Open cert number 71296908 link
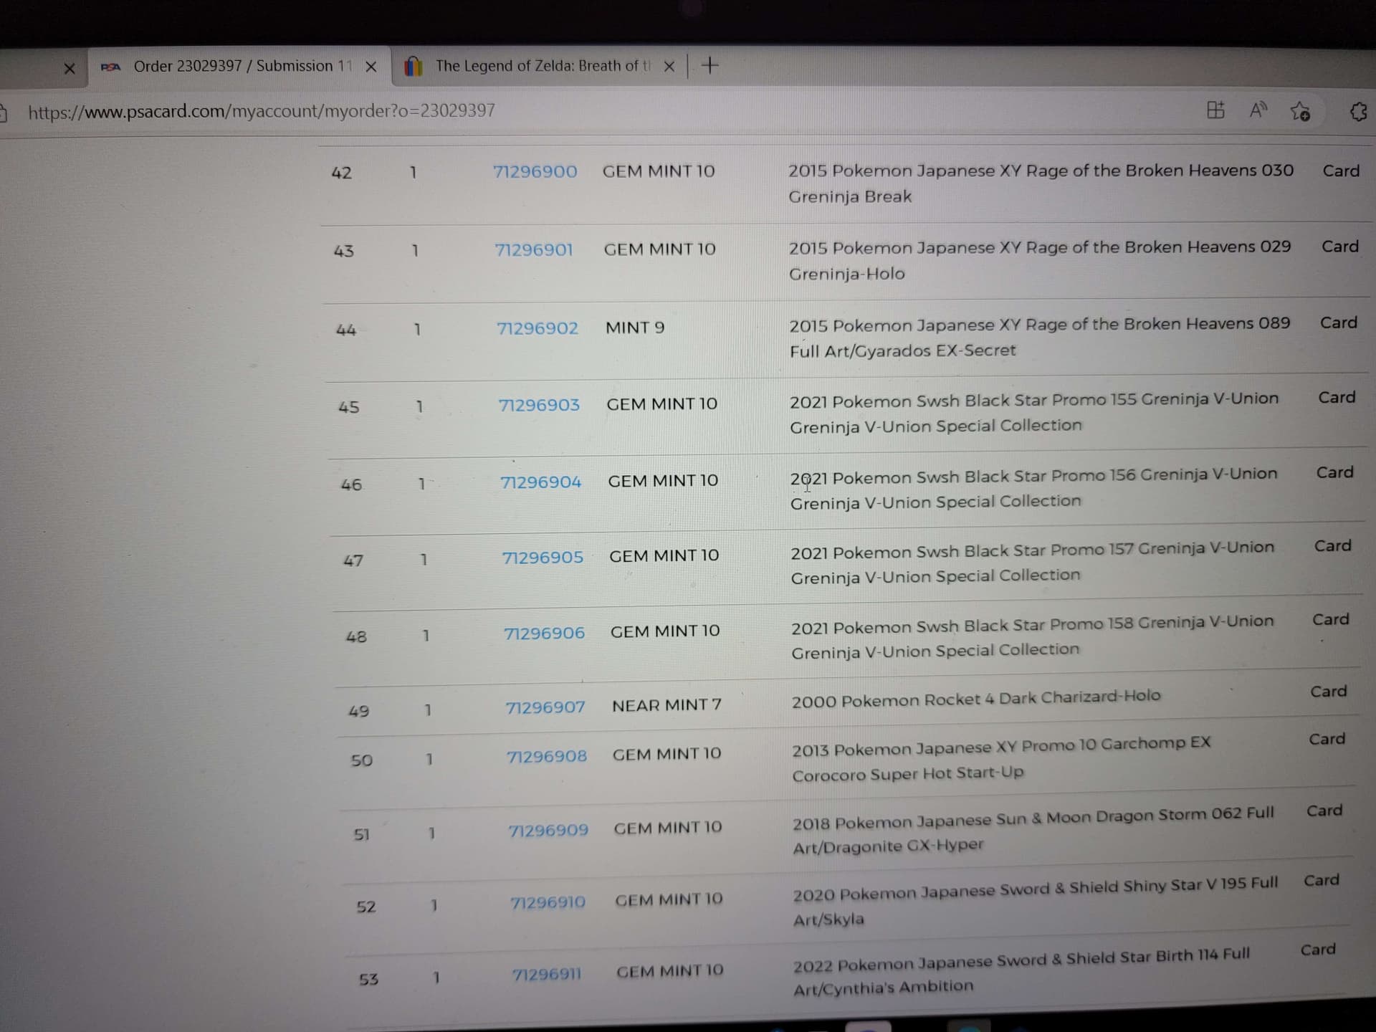This screenshot has height=1032, width=1376. click(x=547, y=756)
